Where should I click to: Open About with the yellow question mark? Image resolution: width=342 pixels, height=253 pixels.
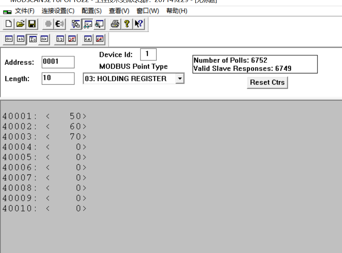(127, 24)
